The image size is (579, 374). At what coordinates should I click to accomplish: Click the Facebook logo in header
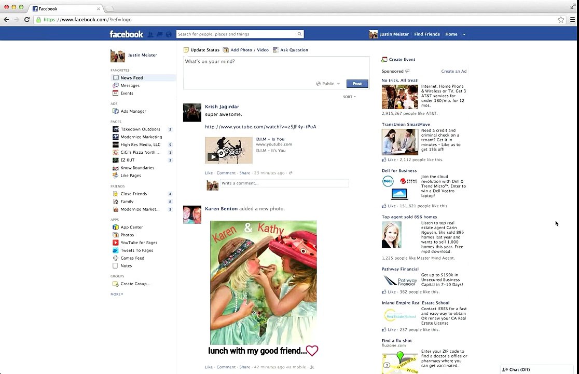[126, 34]
